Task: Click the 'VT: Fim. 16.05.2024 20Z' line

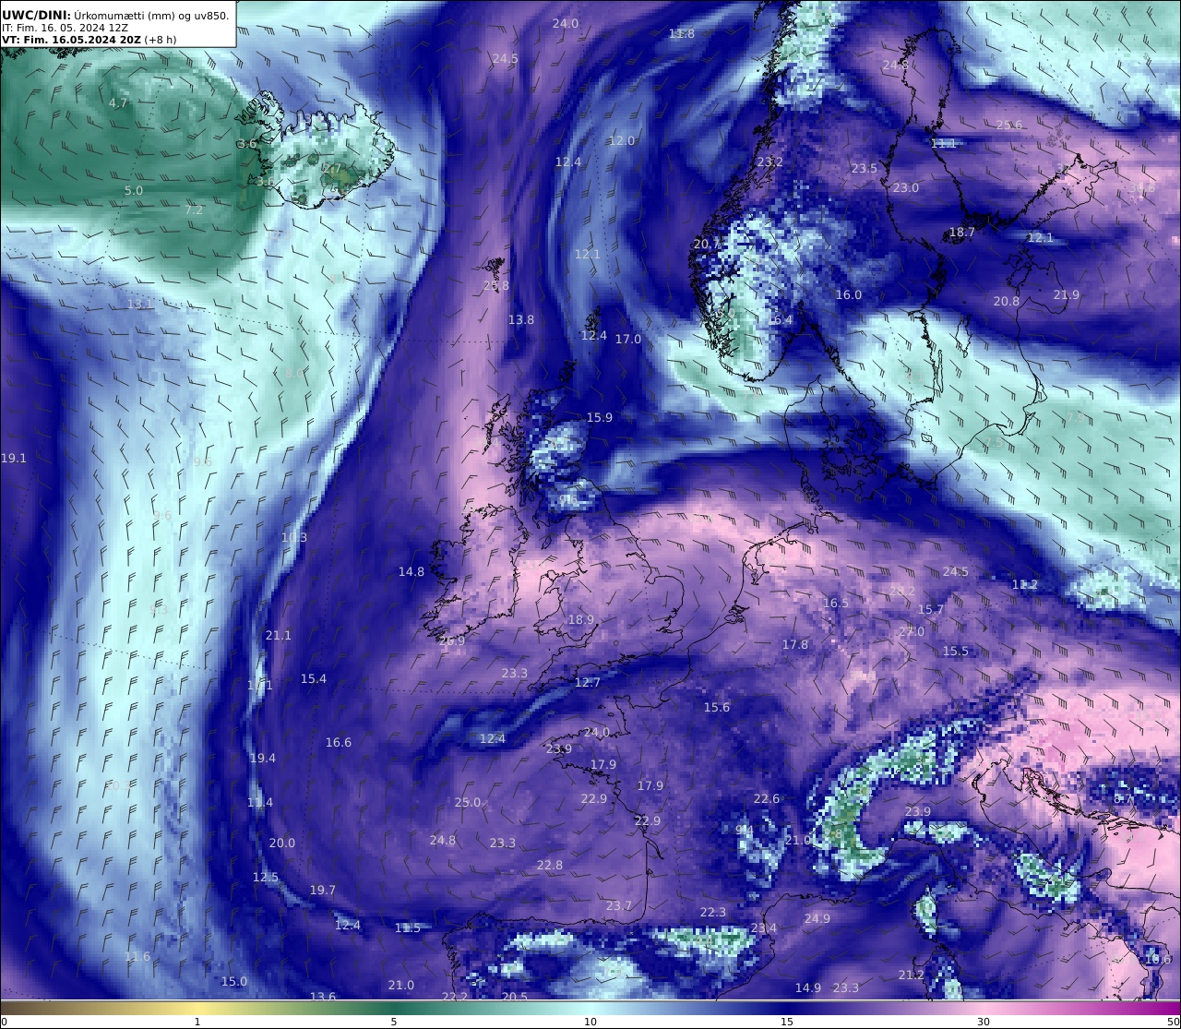Action: pos(71,40)
